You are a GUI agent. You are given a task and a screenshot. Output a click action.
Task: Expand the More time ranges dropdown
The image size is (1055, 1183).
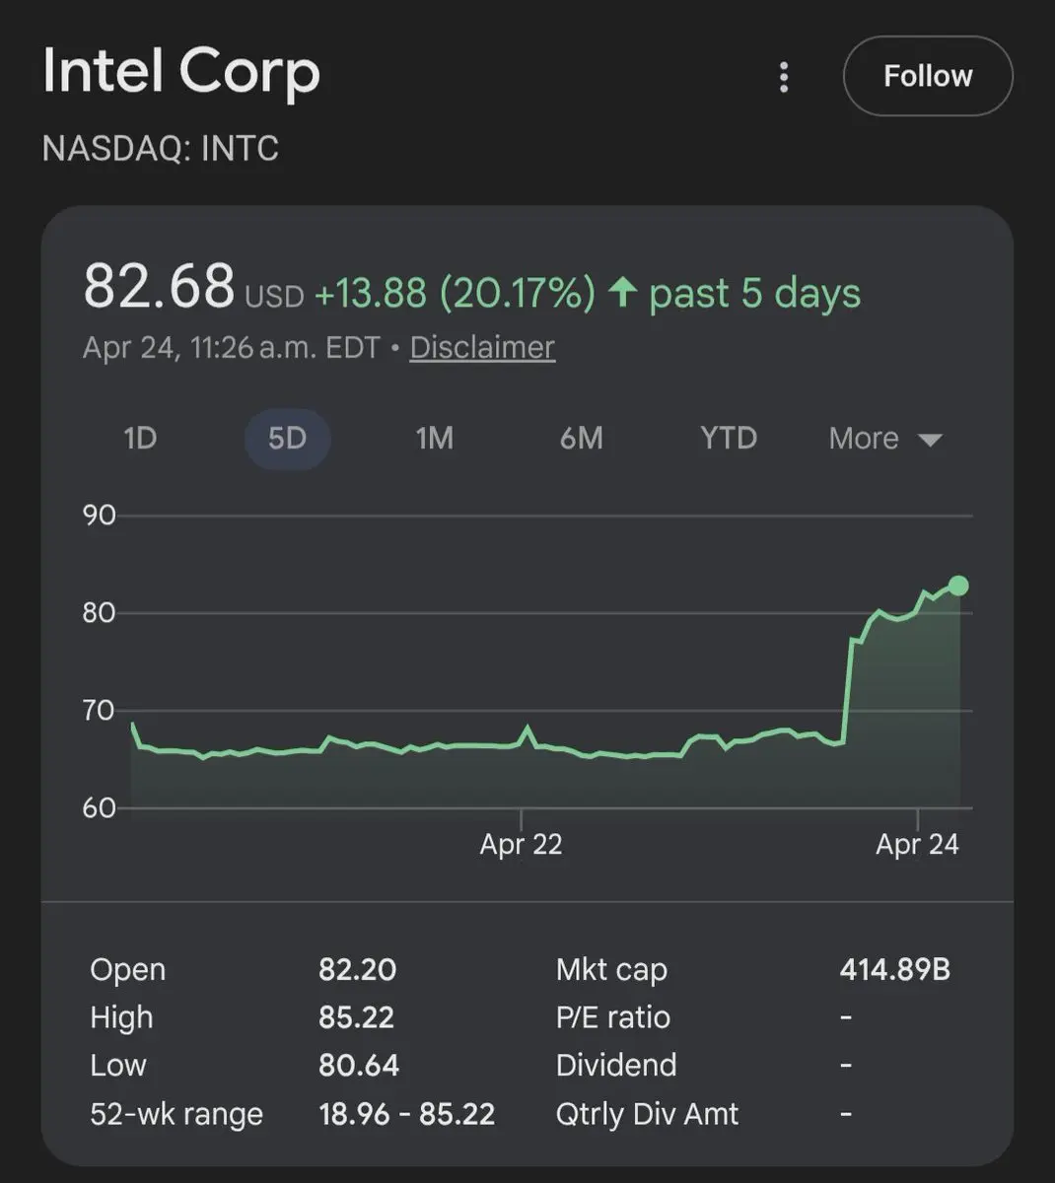[884, 438]
